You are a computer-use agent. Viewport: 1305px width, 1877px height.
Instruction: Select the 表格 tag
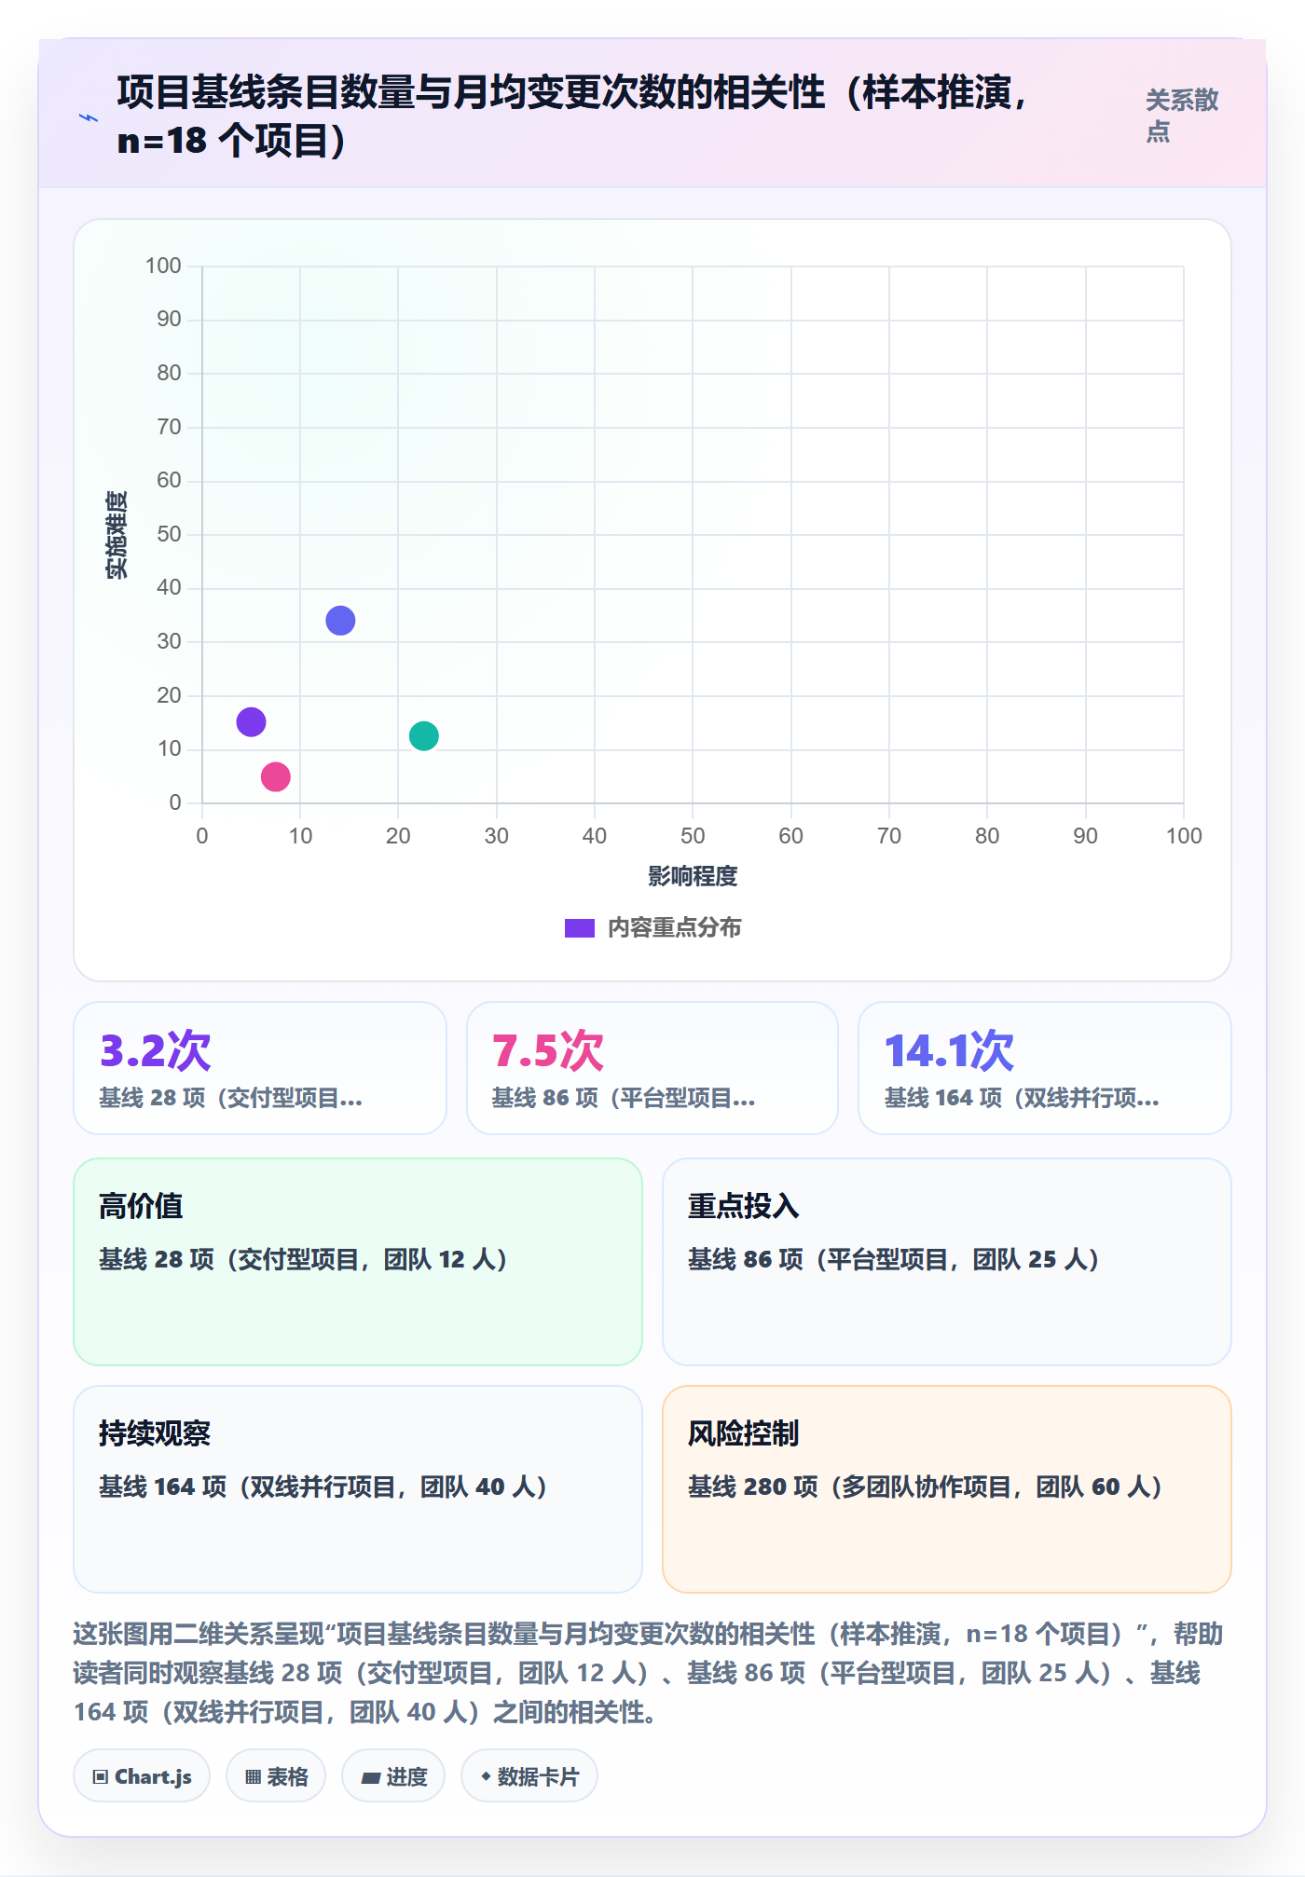point(276,1776)
